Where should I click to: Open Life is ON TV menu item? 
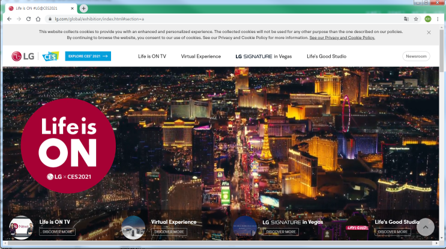coord(152,56)
